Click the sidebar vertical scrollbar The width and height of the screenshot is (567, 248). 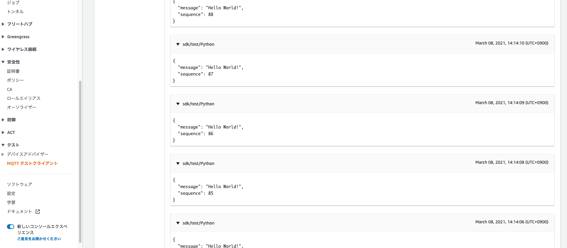tap(80, 161)
